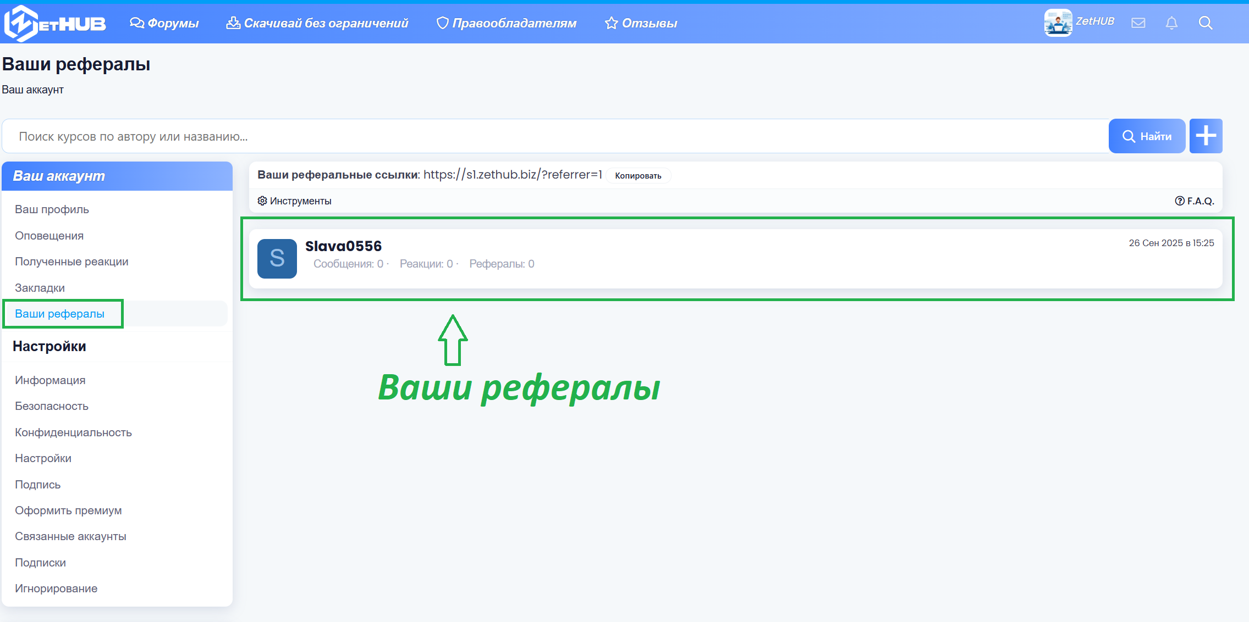This screenshot has height=622, width=1249.
Task: Select the Форумы menu item
Action: pos(164,23)
